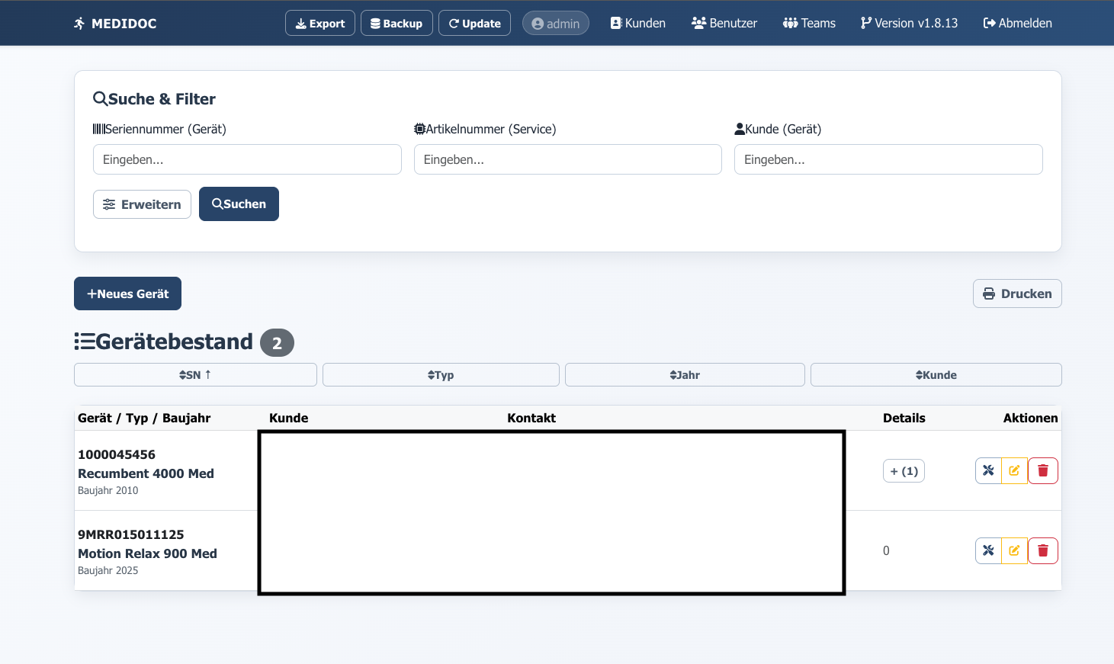The image size is (1114, 664).
Task: Sort devices by Jahr
Action: (x=685, y=375)
